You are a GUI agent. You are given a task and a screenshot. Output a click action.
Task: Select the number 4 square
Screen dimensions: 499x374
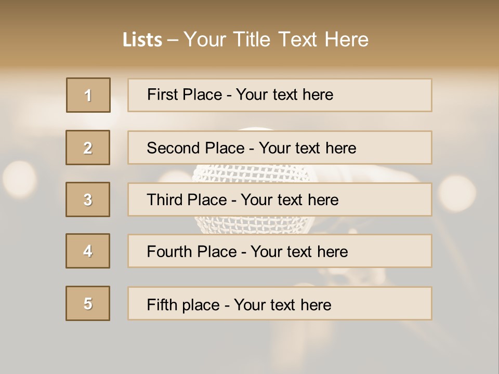(x=88, y=251)
